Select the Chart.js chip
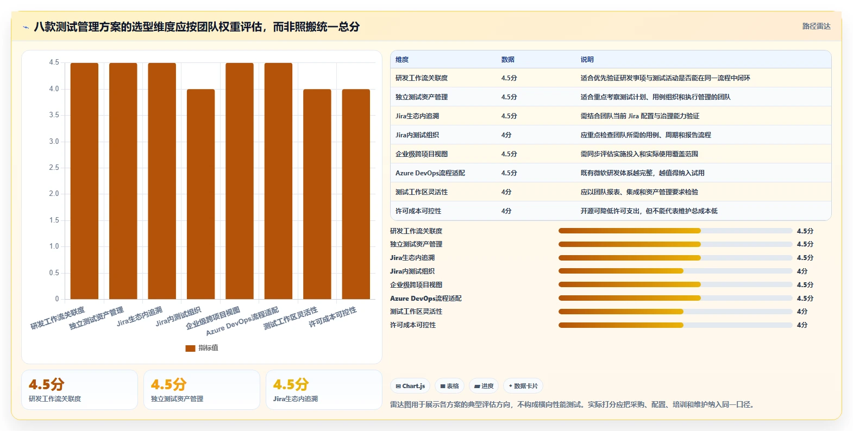The width and height of the screenshot is (853, 431). point(410,386)
